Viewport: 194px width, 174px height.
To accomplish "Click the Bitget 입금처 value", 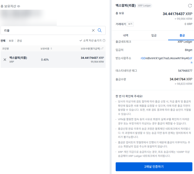I will (188, 50).
